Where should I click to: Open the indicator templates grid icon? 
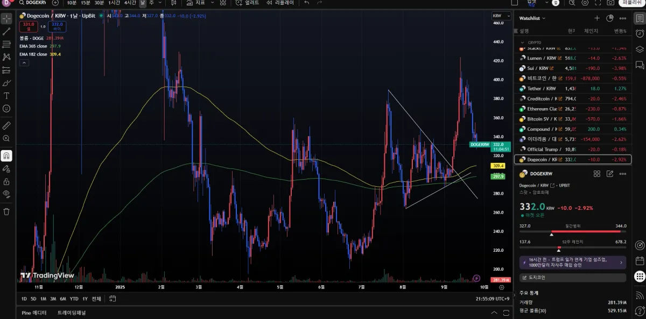222,3
